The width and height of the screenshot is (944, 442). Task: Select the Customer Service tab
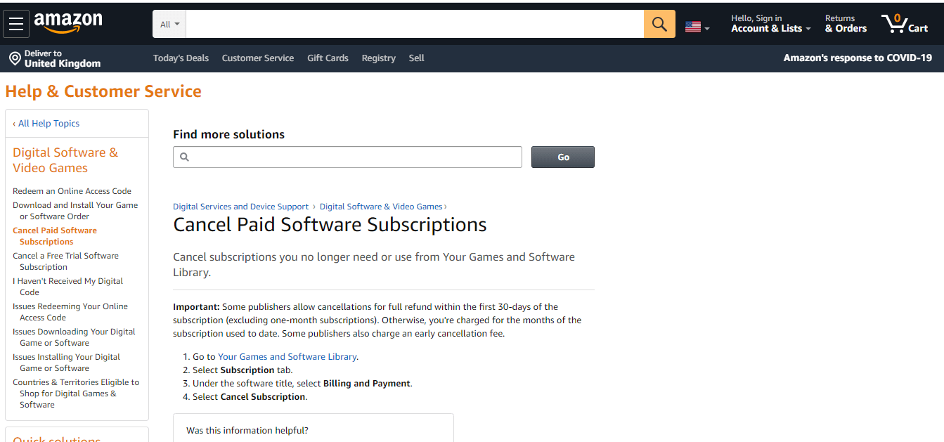[257, 58]
